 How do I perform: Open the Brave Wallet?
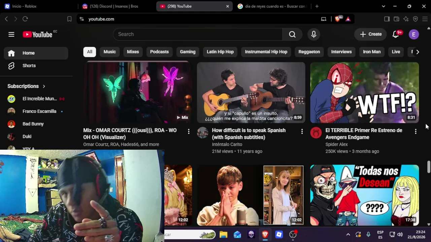click(396, 19)
